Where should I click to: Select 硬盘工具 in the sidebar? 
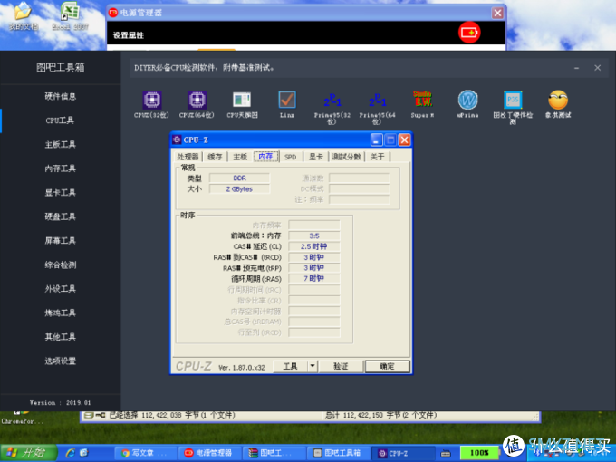click(60, 217)
